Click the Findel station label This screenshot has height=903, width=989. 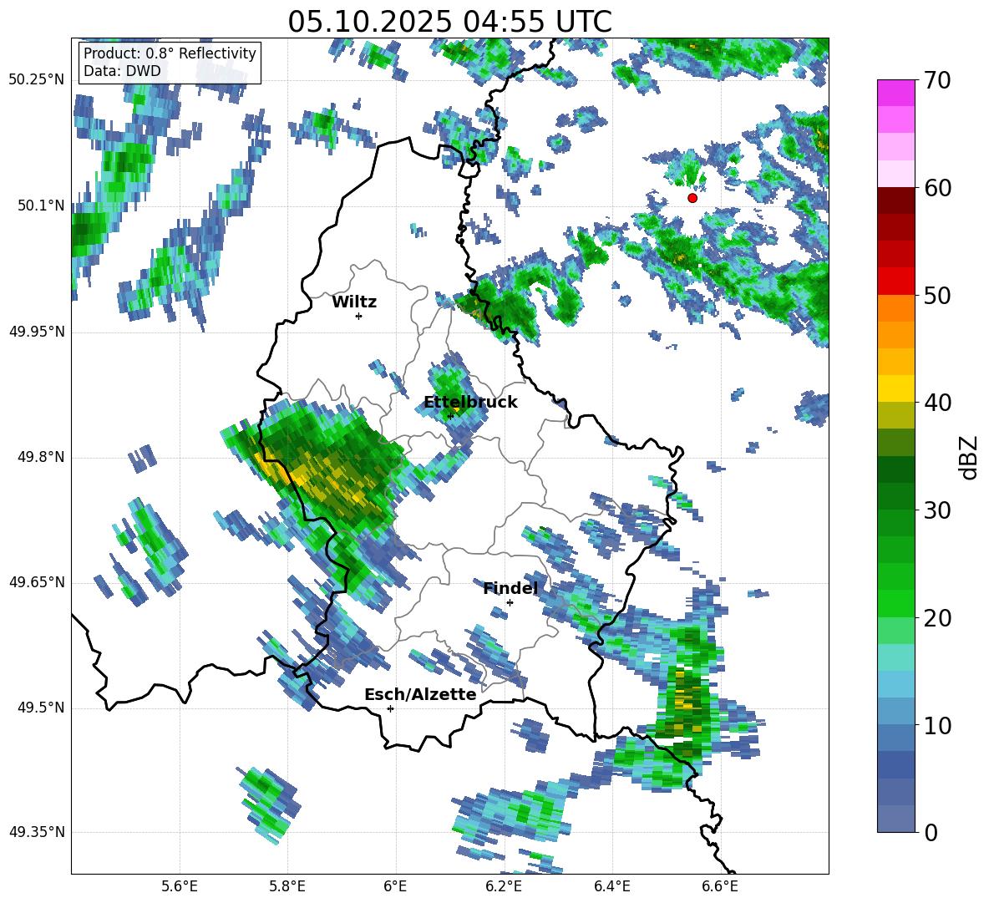510,588
